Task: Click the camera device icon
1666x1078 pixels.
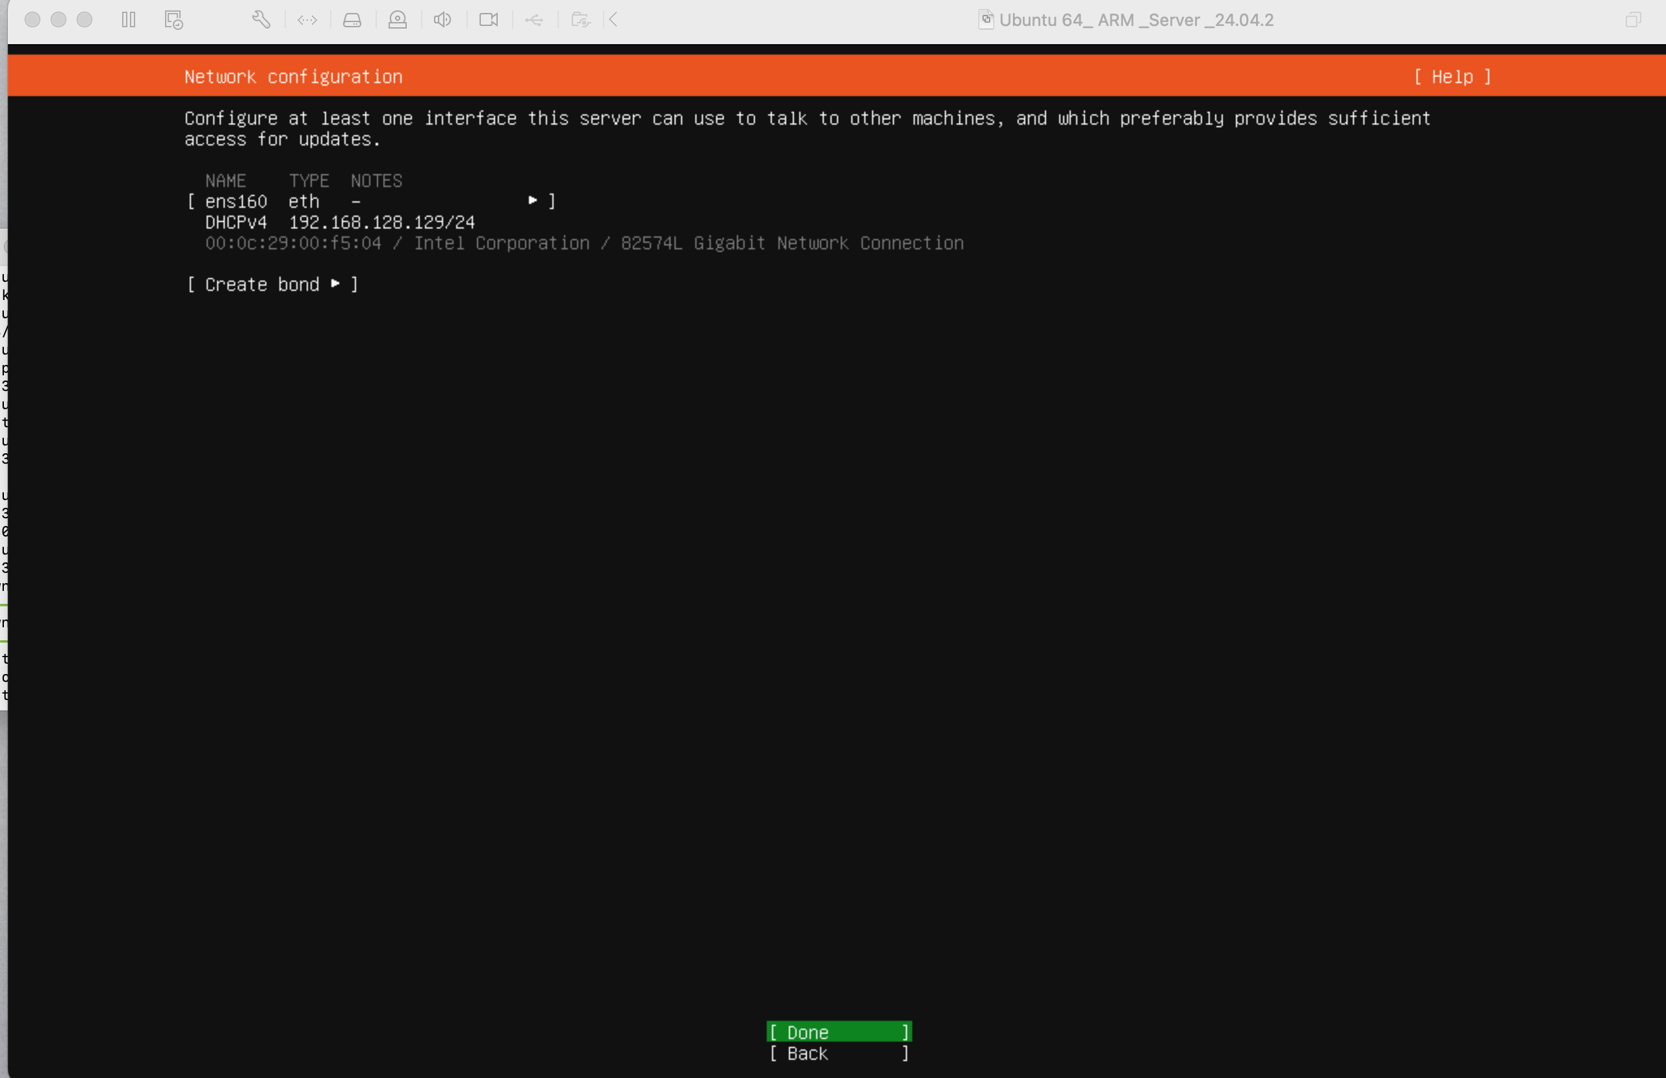Action: 489,19
